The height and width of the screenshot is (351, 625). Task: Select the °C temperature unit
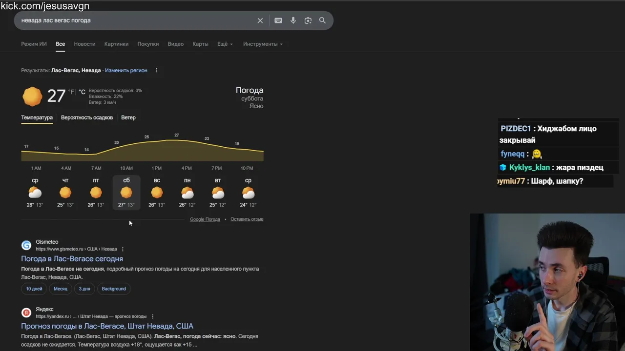(x=82, y=92)
